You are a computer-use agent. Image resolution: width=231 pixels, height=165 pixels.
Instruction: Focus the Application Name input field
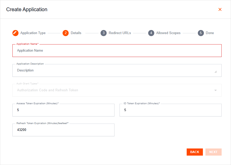(x=117, y=51)
